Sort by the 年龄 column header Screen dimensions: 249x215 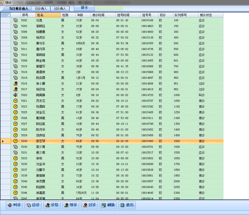[83, 15]
